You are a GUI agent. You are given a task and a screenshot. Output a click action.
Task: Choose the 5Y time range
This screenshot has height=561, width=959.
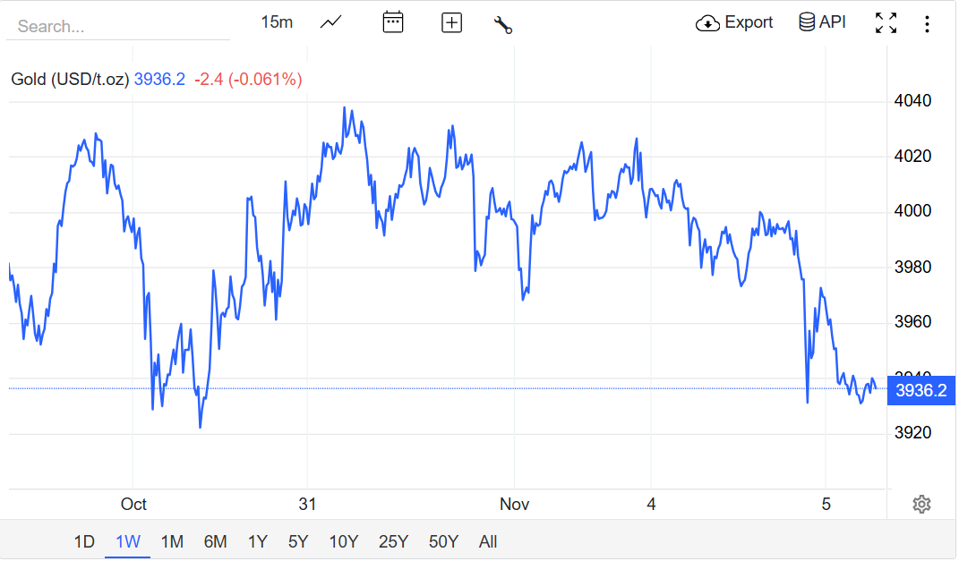point(298,541)
